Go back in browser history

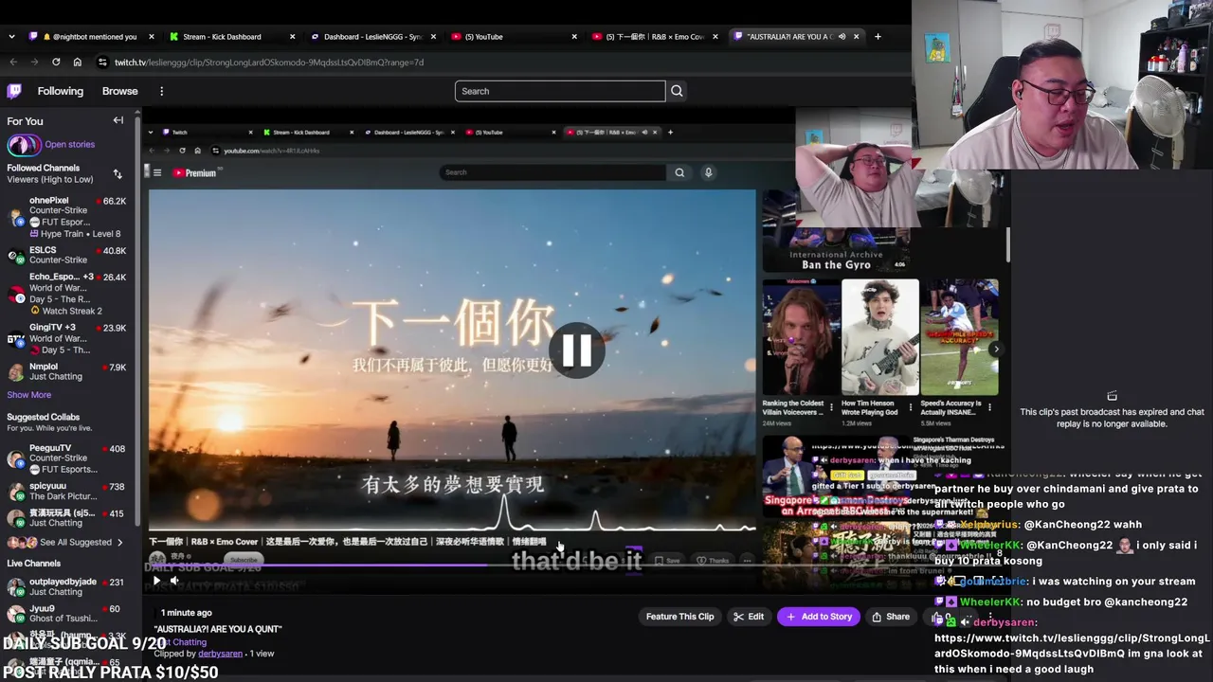(x=13, y=63)
